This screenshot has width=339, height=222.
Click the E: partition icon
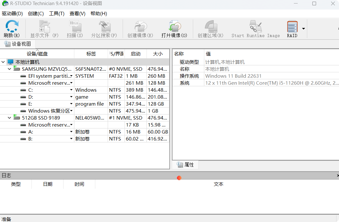[23, 104]
